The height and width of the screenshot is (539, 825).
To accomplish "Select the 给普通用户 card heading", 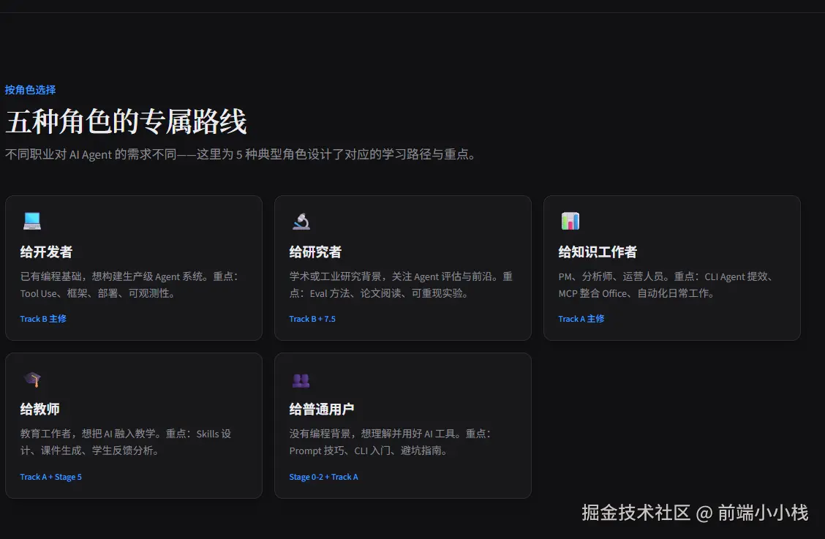I will (x=322, y=409).
